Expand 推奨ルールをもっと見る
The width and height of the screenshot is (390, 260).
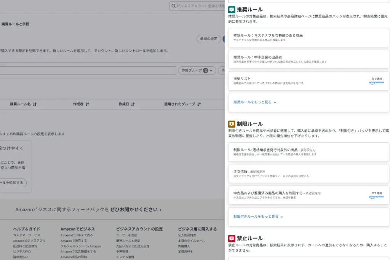255,102
